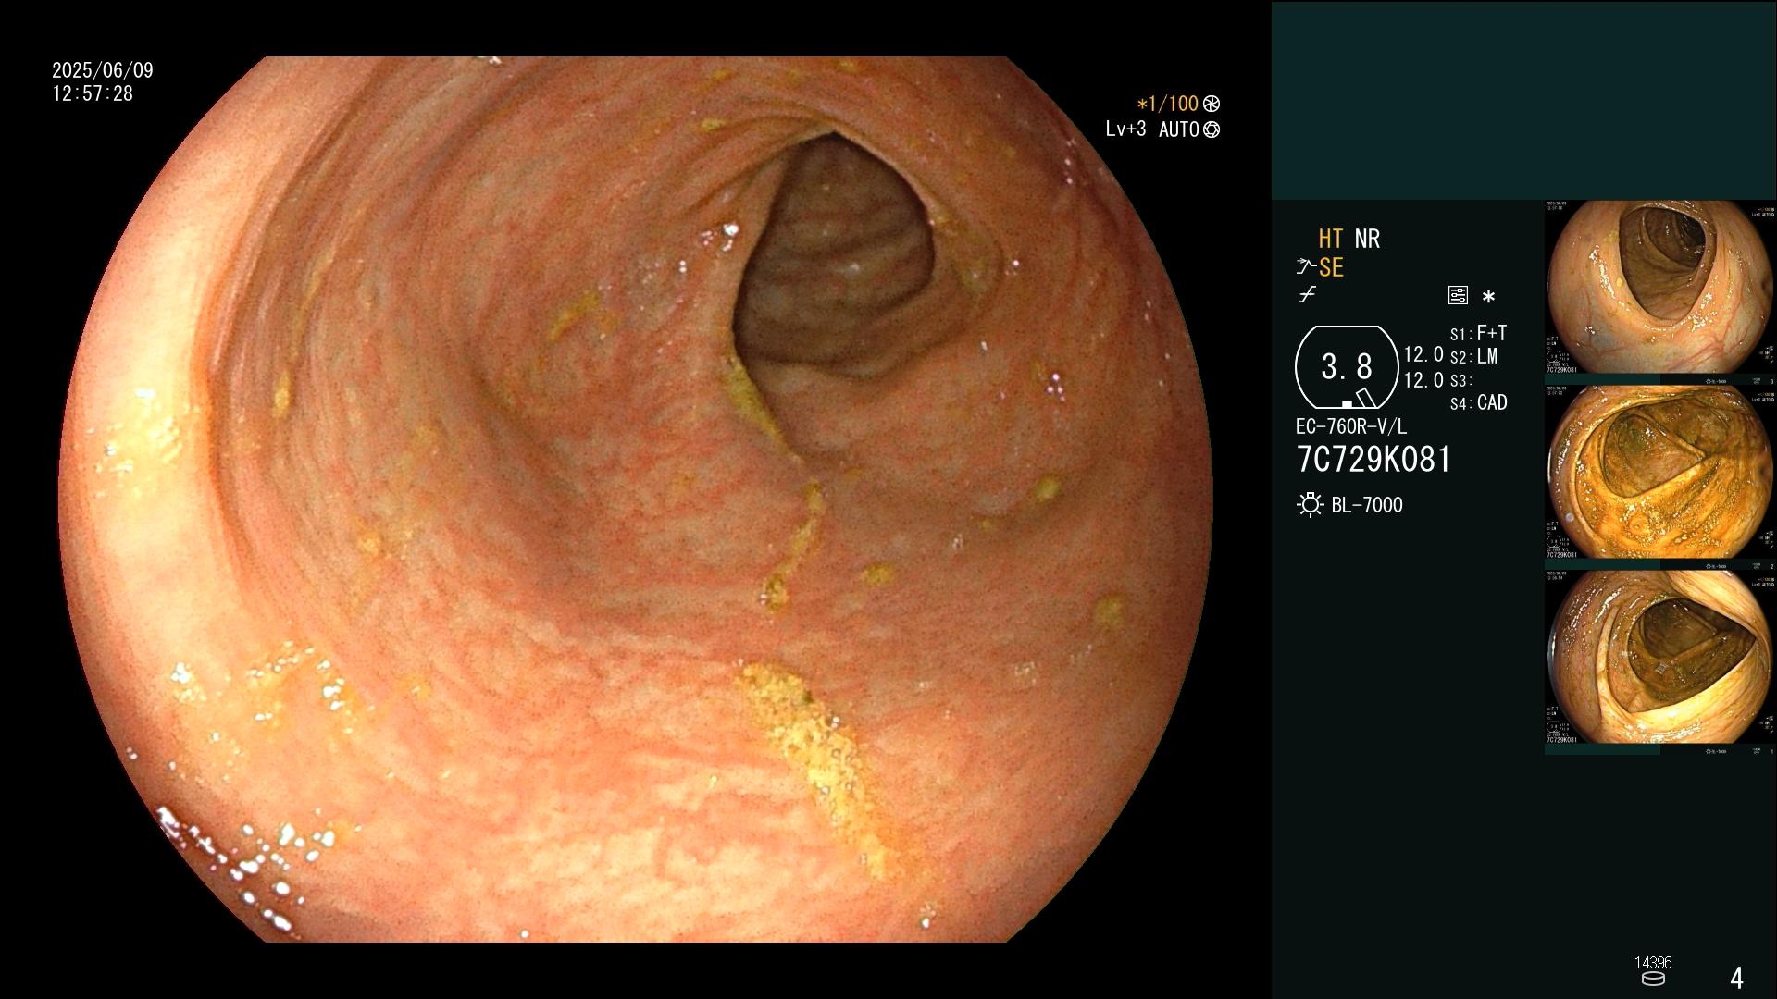Click the storage disk icon below 14396
Image resolution: width=1777 pixels, height=999 pixels.
click(1653, 979)
